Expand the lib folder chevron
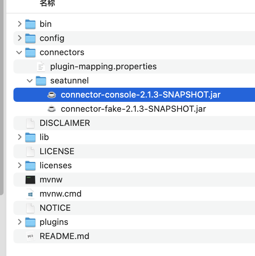 point(19,137)
